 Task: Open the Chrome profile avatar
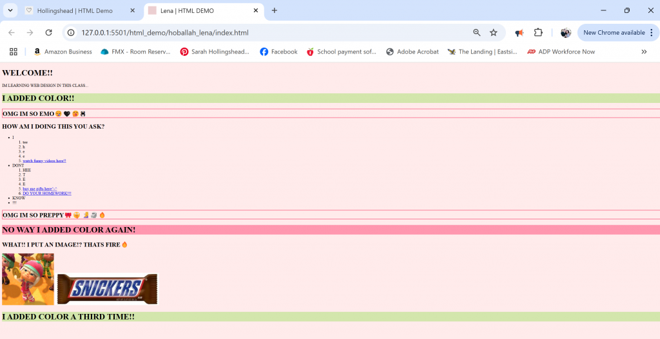[x=566, y=33]
